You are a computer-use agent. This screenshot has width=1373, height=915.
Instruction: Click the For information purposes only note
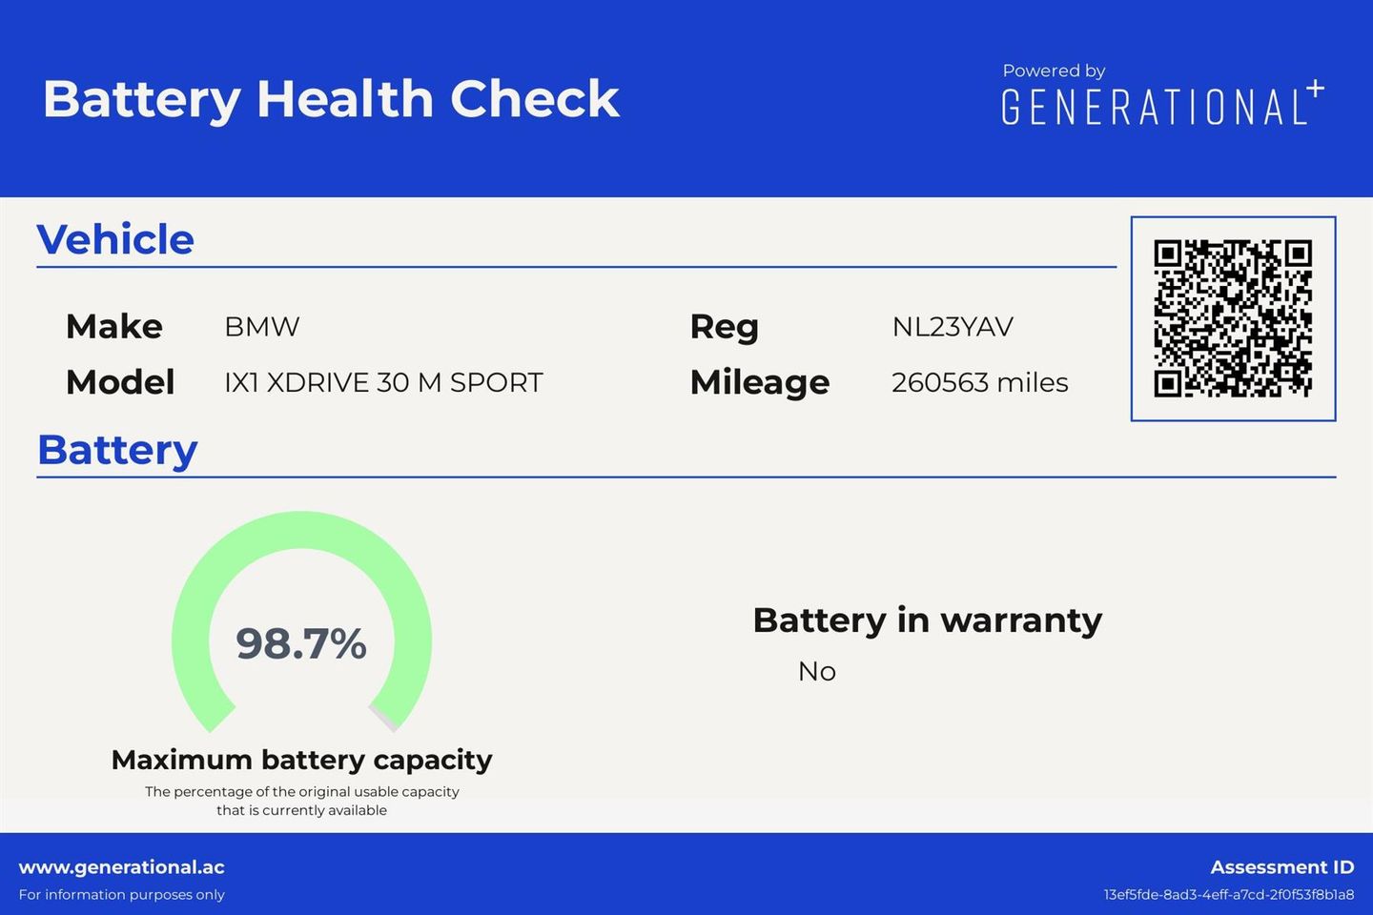point(122,895)
